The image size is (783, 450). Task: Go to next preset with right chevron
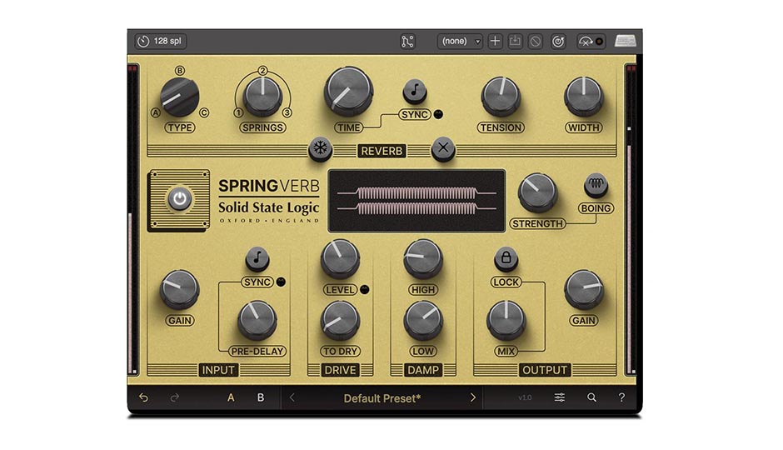pyautogui.click(x=473, y=398)
